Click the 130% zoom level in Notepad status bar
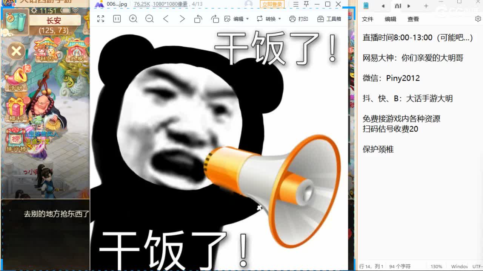483x271 pixels. pyautogui.click(x=436, y=266)
